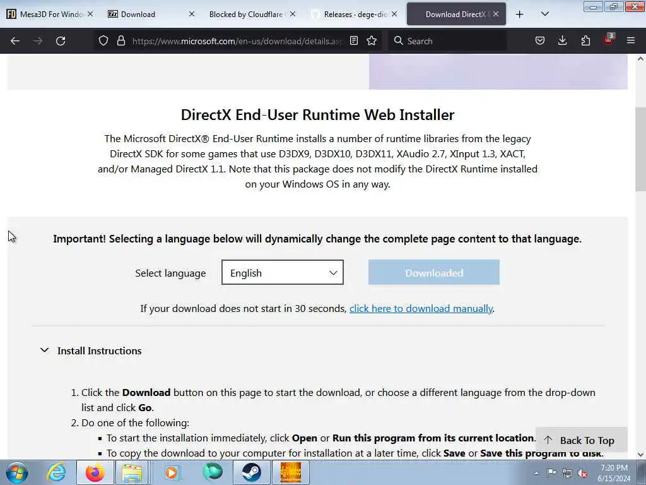The height and width of the screenshot is (485, 646).
Task: Open Pocket save icon
Action: pyautogui.click(x=540, y=41)
